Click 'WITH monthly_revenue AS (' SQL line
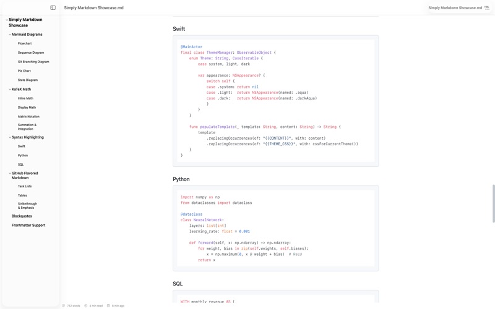 207,302
